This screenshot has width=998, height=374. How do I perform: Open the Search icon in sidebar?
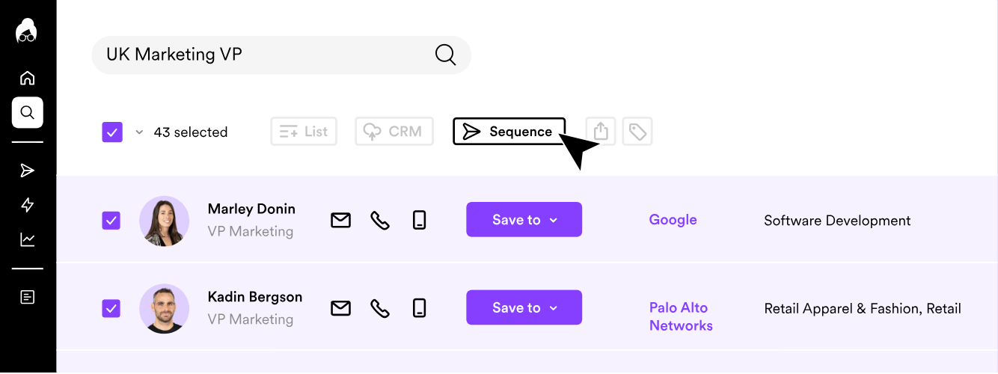[x=28, y=113]
